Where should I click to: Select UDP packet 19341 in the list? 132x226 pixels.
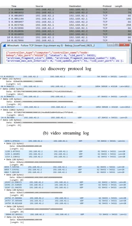click(x=66, y=185)
